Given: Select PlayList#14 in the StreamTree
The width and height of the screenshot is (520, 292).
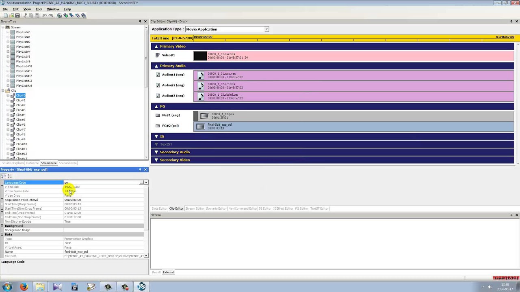Looking at the screenshot, I should [x=24, y=86].
